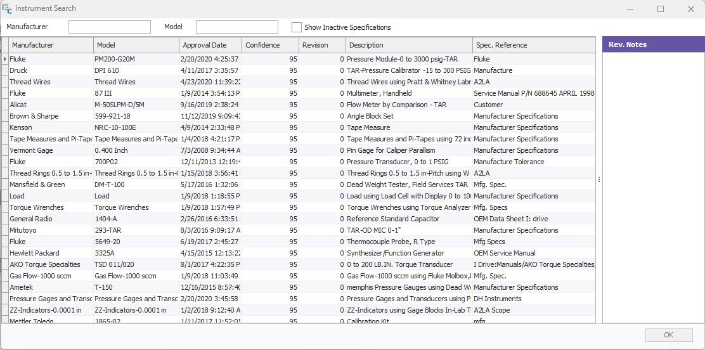Sort by the Manufacturer column header
The height and width of the screenshot is (350, 705).
(x=51, y=45)
